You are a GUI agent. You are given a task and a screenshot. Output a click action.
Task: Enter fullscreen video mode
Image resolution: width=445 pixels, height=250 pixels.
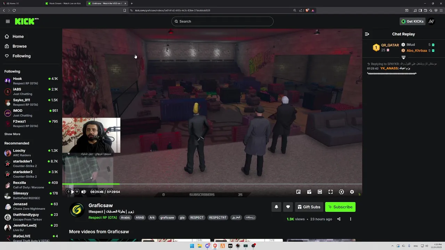[x=331, y=192]
